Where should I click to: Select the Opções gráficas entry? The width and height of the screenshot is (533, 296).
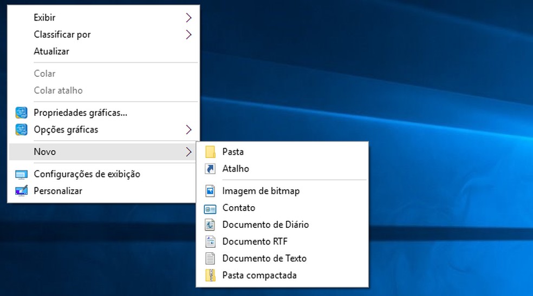103,130
